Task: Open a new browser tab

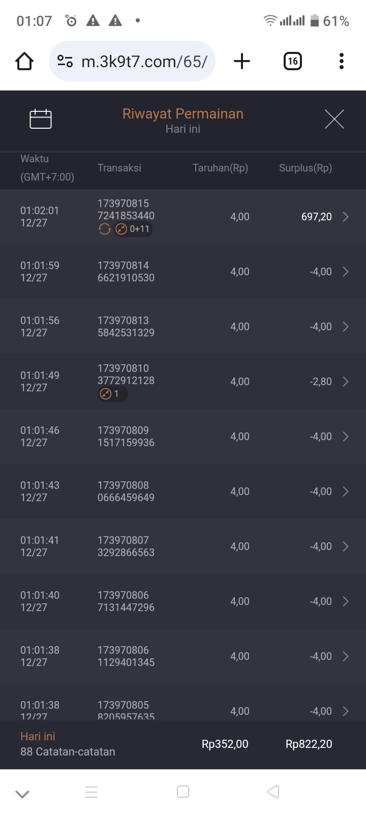Action: coord(242,62)
